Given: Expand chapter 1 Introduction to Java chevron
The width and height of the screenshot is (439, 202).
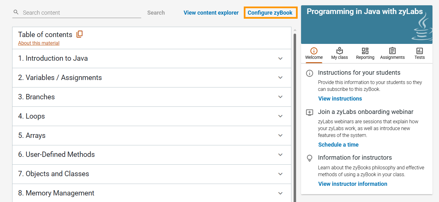Looking at the screenshot, I should 280,59.
